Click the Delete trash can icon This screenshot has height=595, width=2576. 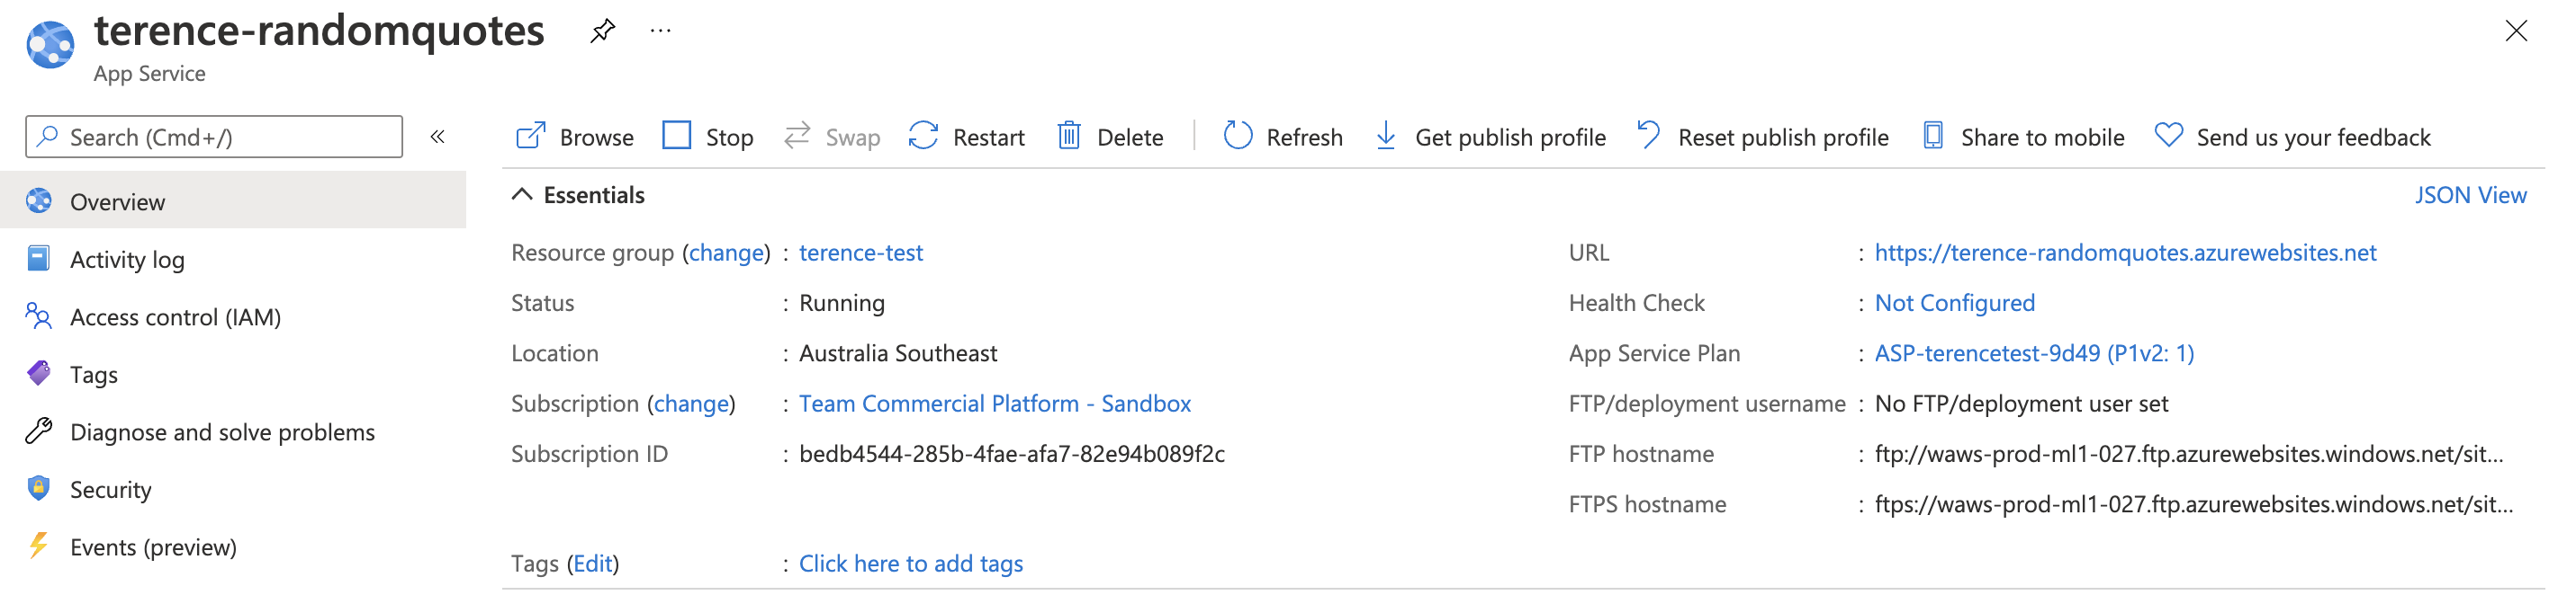coord(1069,136)
